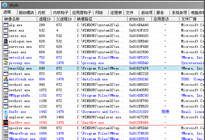This screenshot has width=205, height=140.
Task: Click the winlogon.exe process icon
Action: [x=6, y=41]
